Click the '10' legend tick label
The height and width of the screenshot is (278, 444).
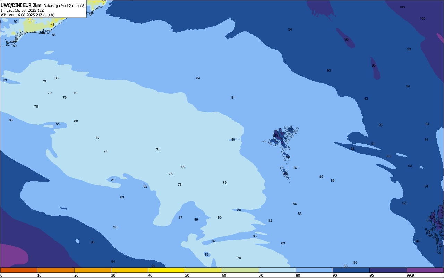coord(39,275)
